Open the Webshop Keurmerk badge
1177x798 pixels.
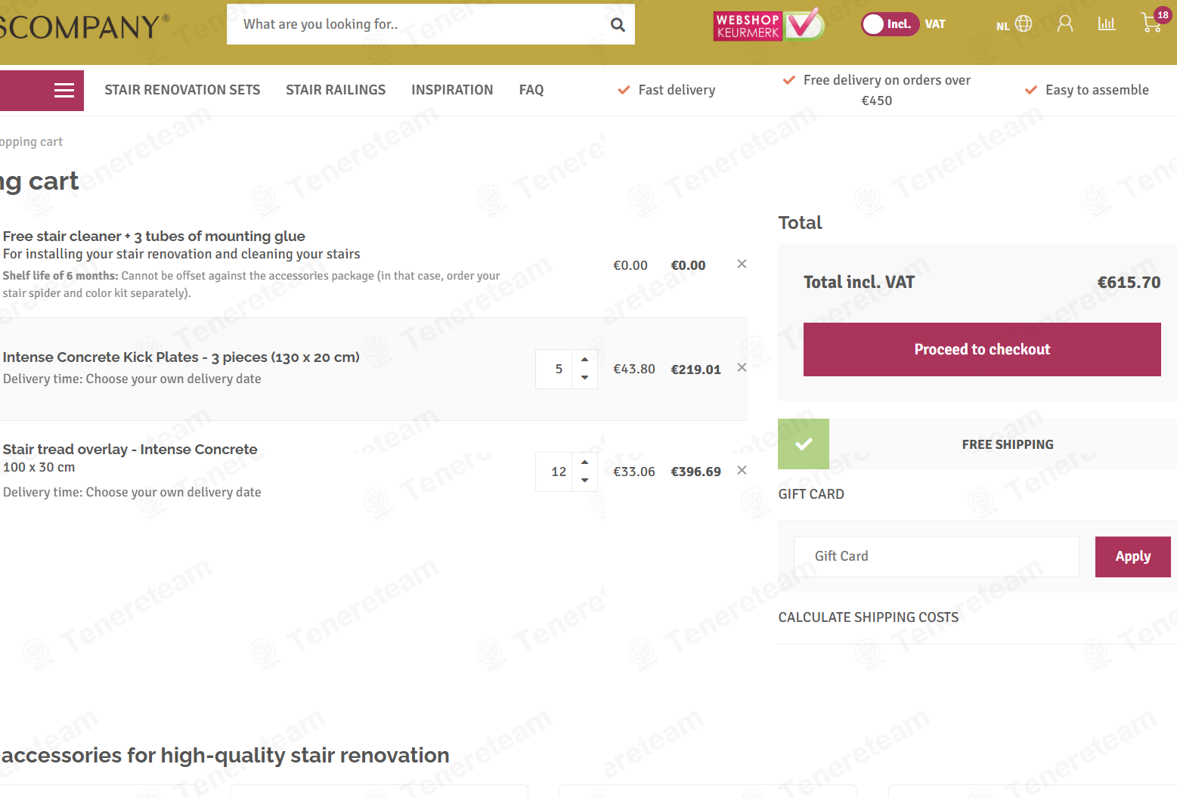click(x=768, y=25)
